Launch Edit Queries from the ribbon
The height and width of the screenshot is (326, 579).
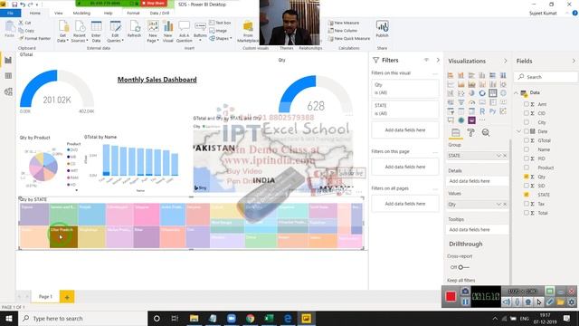coord(115,31)
